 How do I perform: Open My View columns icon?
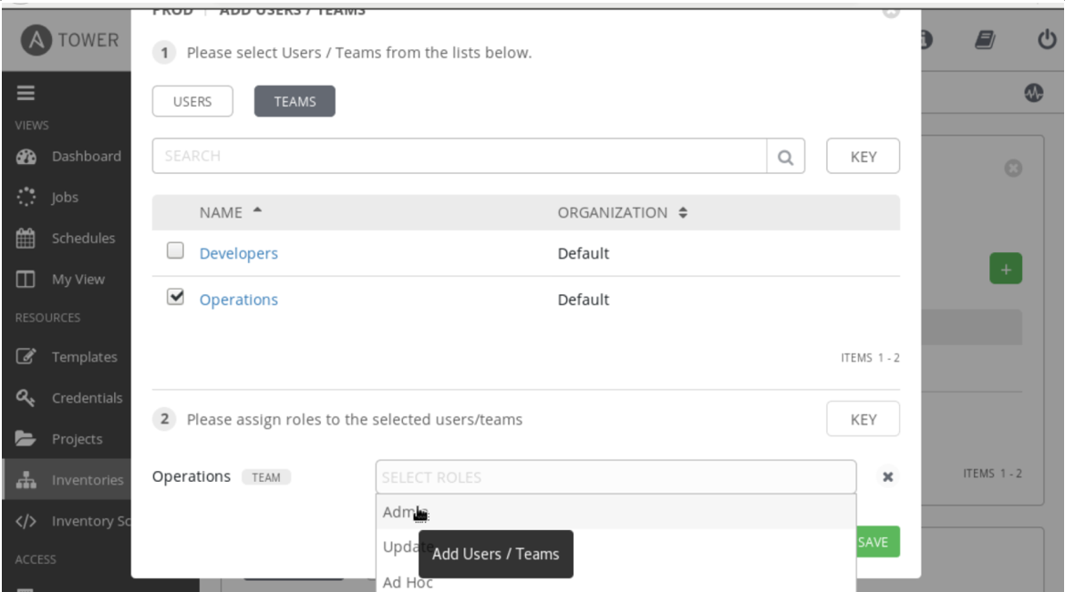[26, 280]
